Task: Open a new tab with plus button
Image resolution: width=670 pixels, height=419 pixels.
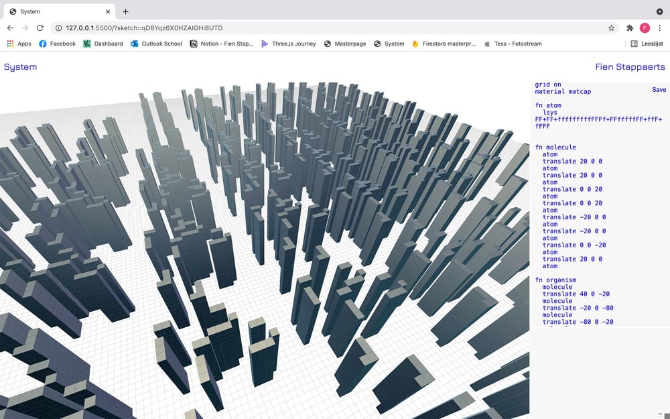Action: point(125,11)
